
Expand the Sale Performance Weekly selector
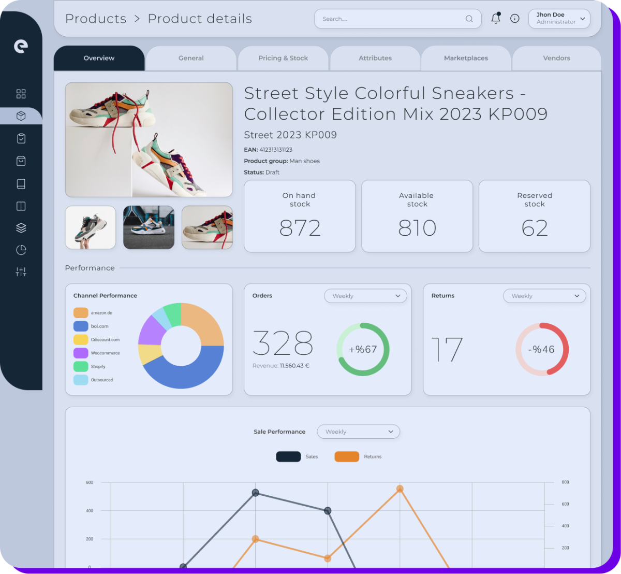[x=358, y=432]
